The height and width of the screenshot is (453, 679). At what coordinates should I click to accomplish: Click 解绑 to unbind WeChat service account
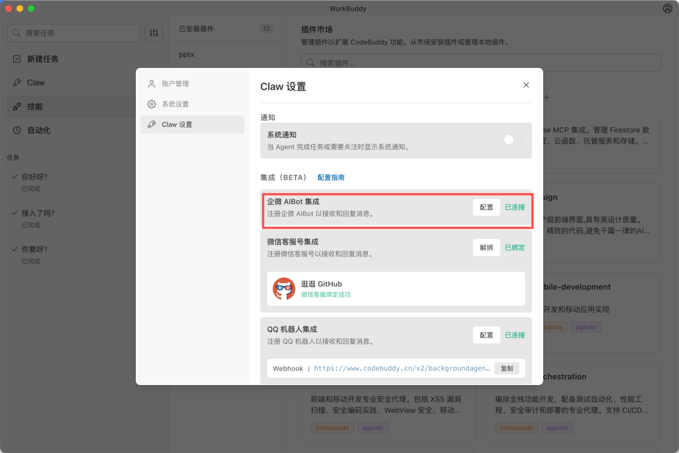pos(486,247)
